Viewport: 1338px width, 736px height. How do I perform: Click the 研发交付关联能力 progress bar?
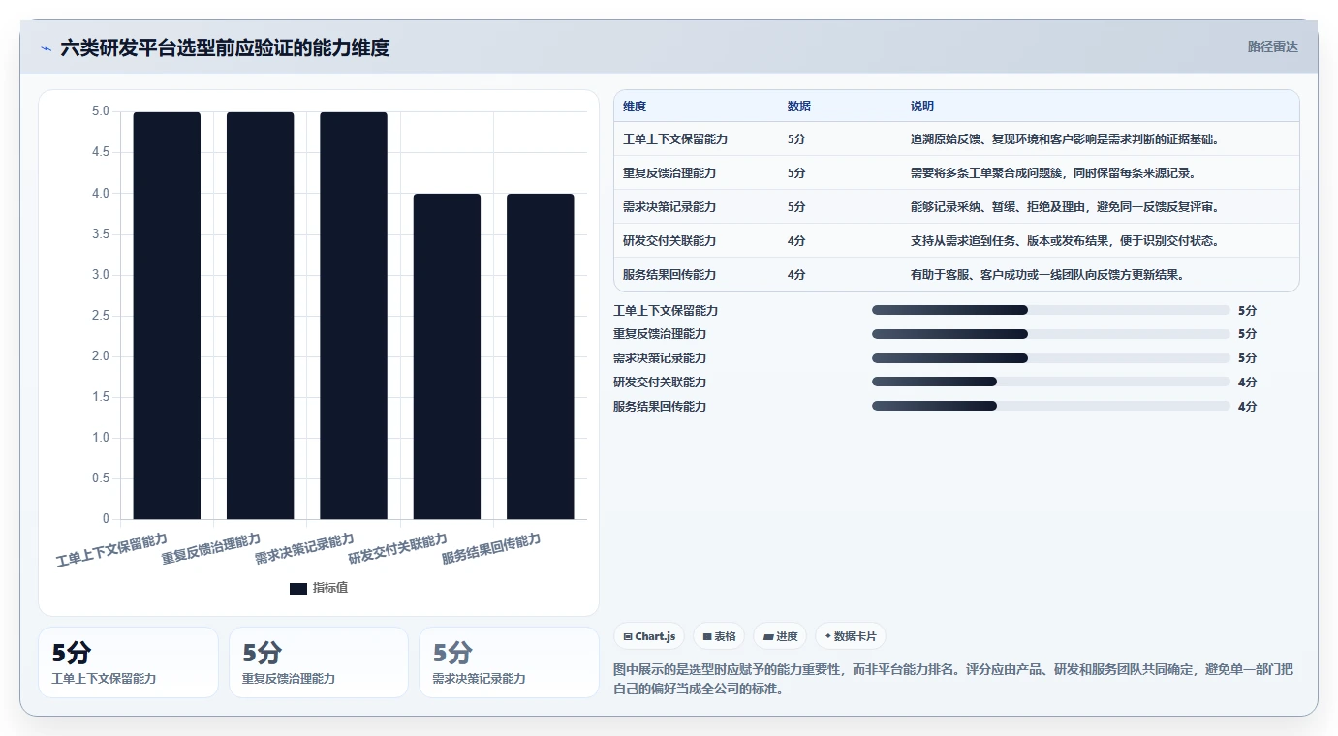pyautogui.click(x=1050, y=383)
